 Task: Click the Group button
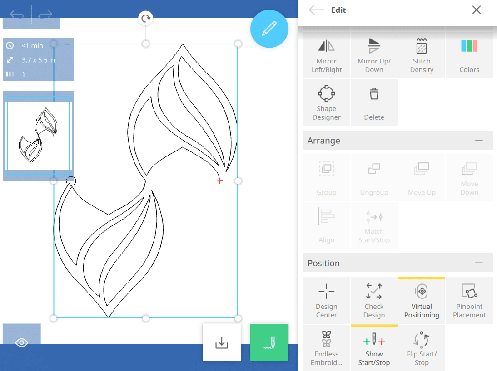click(326, 178)
